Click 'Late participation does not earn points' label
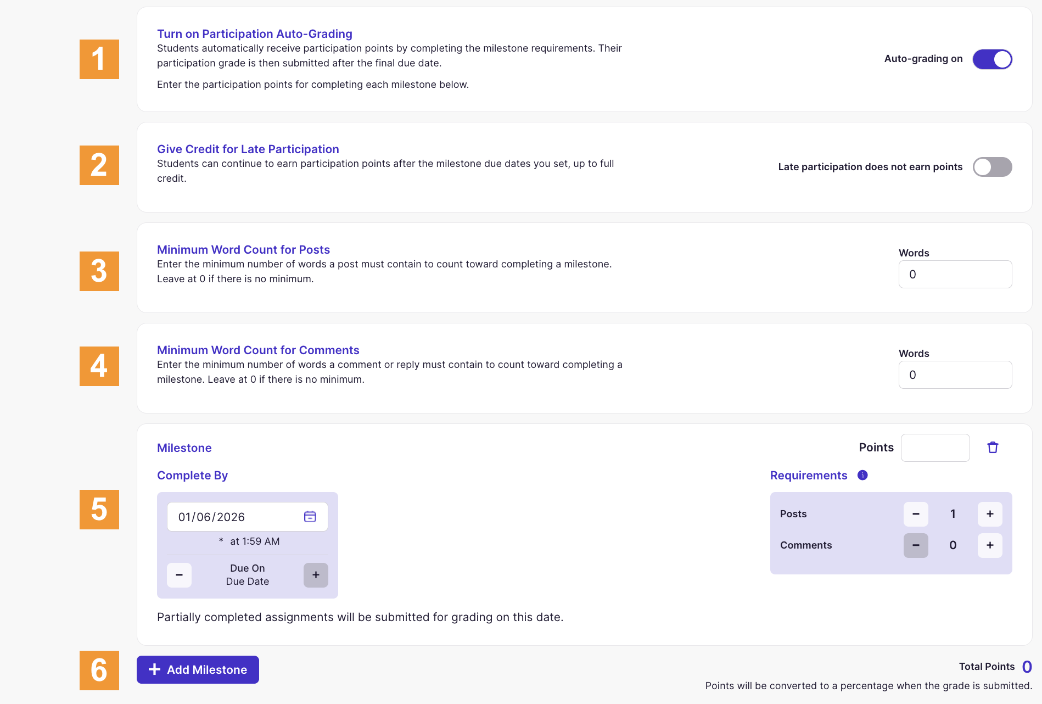This screenshot has width=1042, height=704. (x=870, y=167)
